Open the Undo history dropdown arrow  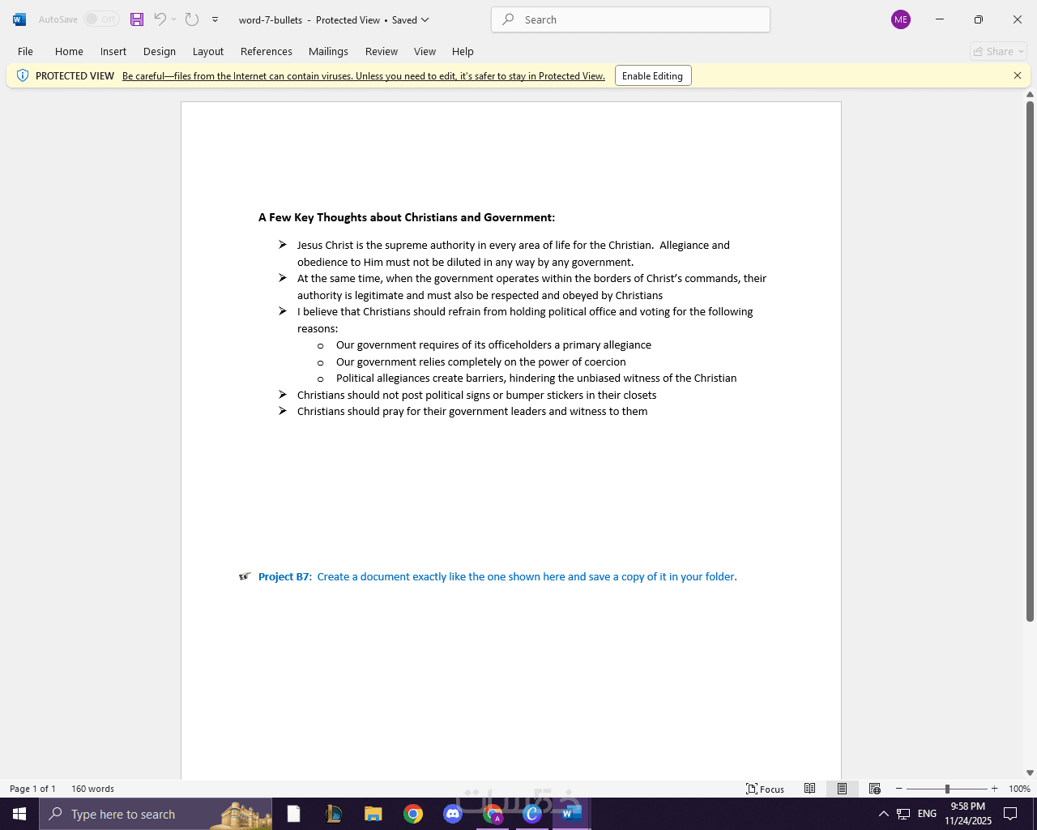[173, 19]
